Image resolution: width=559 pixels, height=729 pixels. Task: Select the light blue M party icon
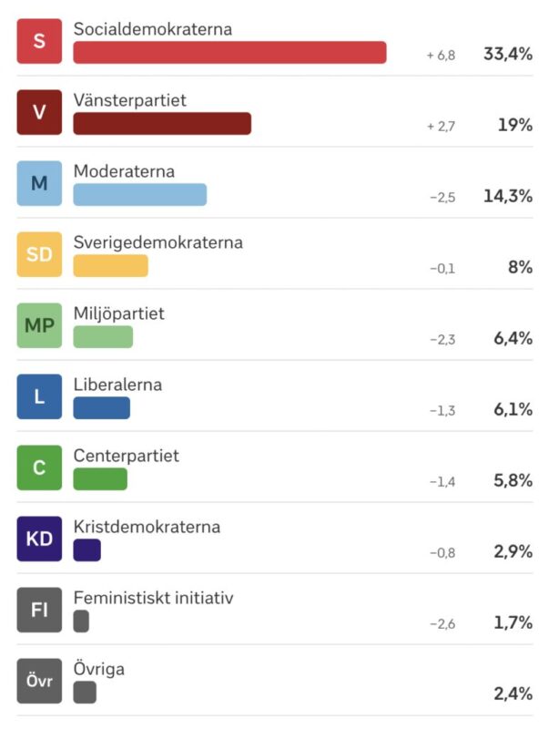[39, 183]
